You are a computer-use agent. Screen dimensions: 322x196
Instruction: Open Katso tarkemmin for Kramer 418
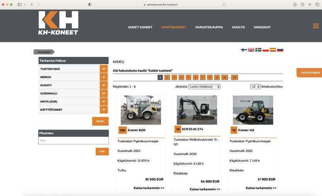click(x=261, y=188)
